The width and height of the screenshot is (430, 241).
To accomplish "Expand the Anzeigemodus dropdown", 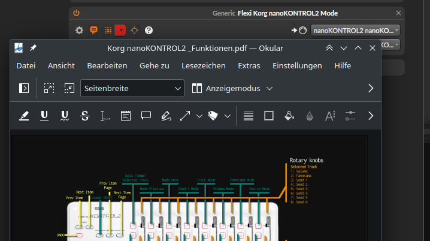I will 232,88.
